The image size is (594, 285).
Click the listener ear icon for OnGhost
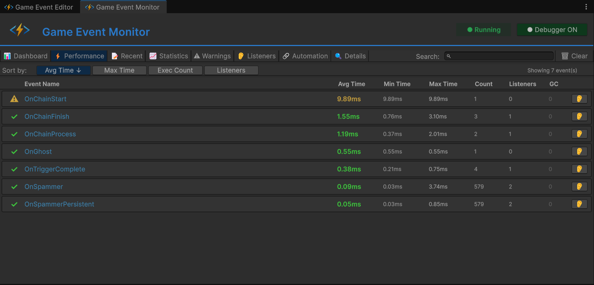click(x=579, y=152)
